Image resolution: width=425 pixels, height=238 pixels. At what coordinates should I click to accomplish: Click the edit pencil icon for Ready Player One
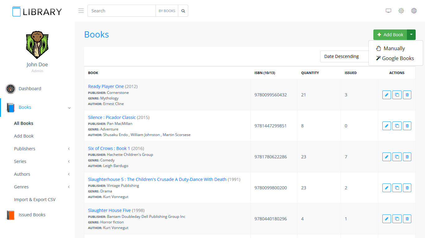pyautogui.click(x=386, y=95)
